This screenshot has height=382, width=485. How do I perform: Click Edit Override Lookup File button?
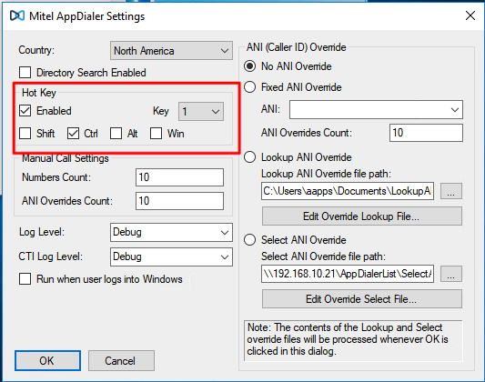(x=362, y=216)
